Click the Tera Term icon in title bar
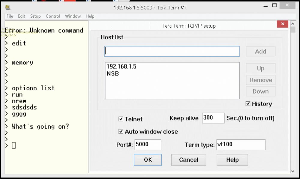The image size is (300, 179). pos(8,7)
